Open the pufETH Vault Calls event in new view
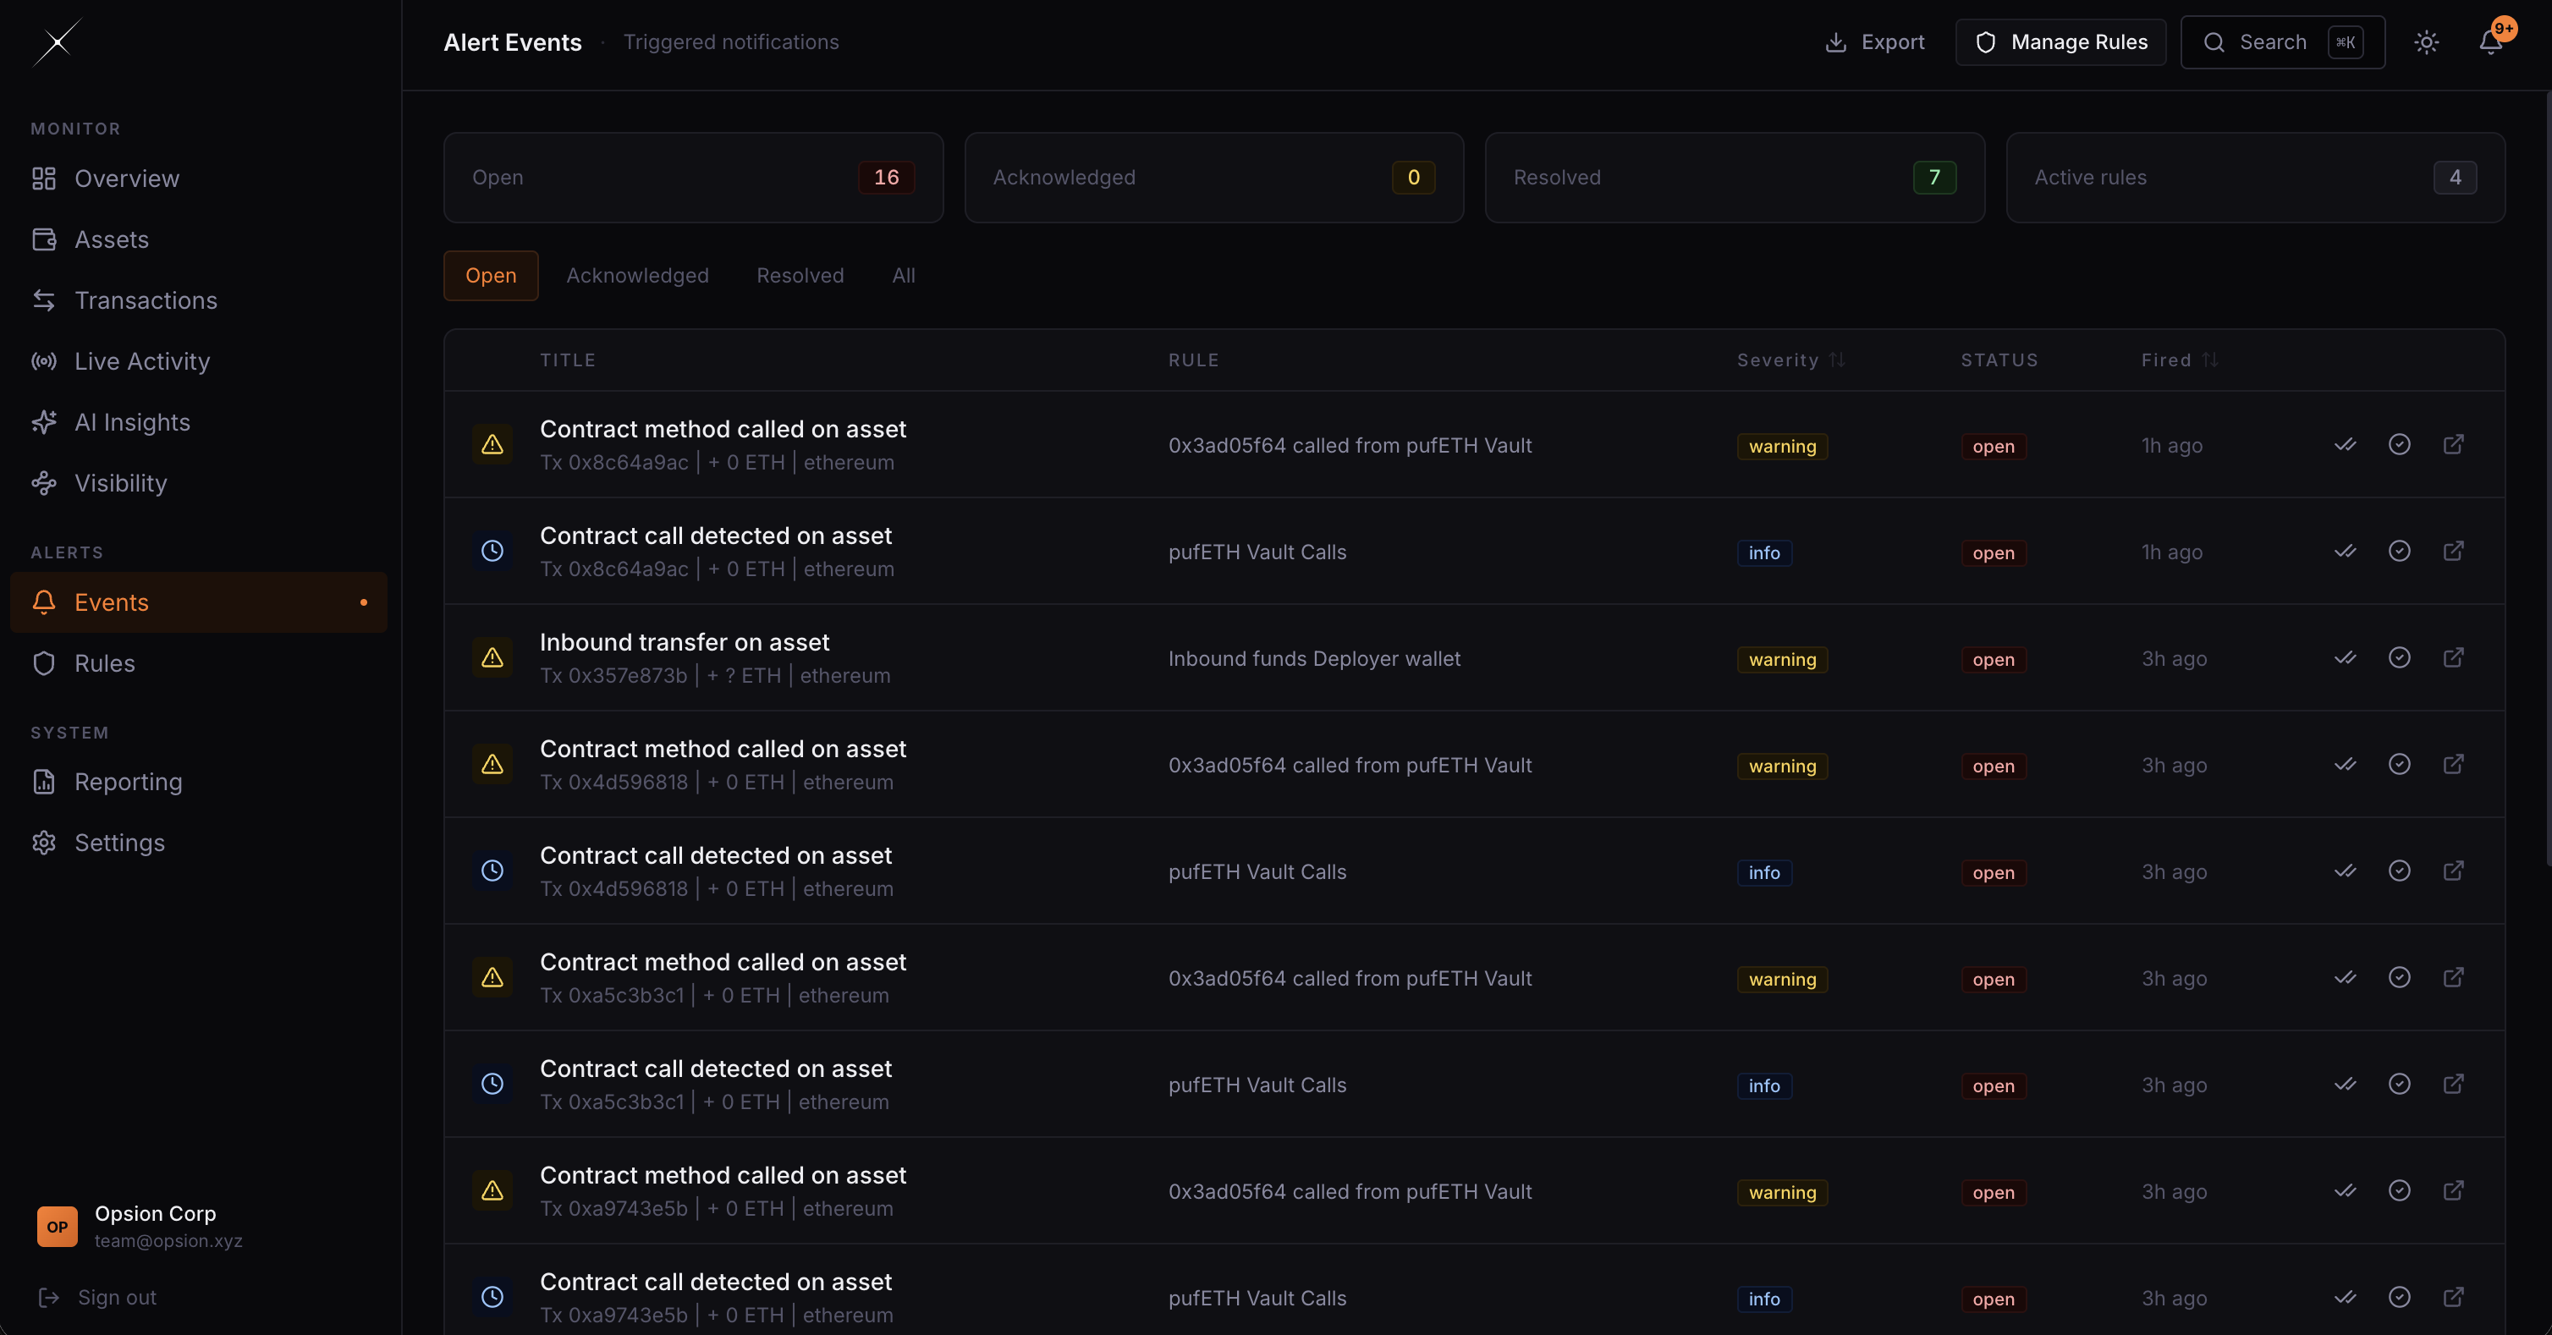 [2453, 552]
